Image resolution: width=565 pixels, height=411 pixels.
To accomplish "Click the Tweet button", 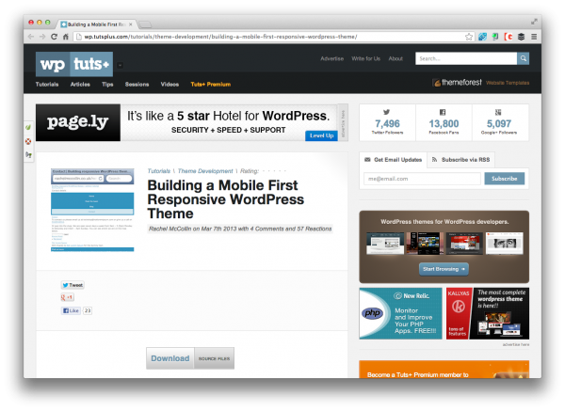I will point(73,285).
